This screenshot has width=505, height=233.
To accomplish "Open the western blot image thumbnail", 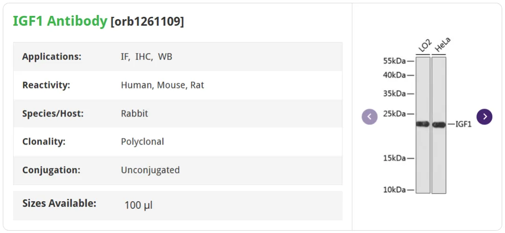I will click(x=427, y=116).
